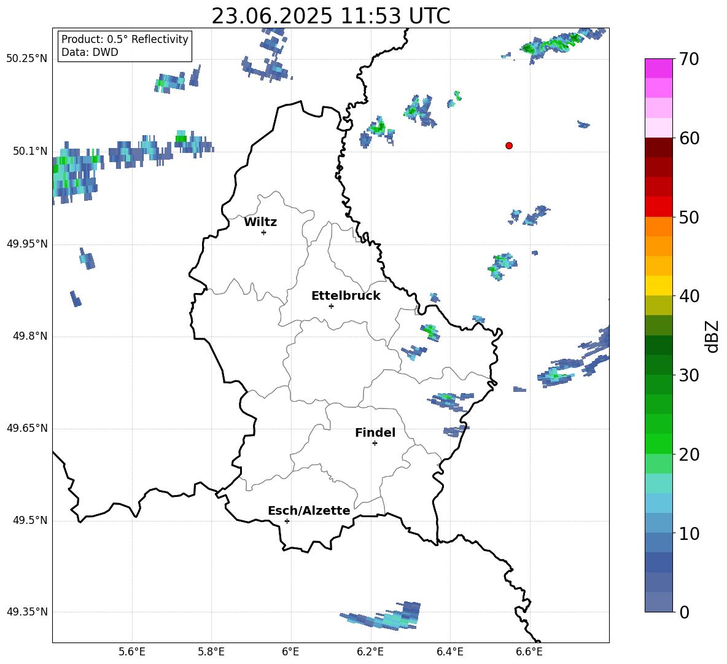Click the 0 tick on the colorbar
The width and height of the screenshot is (727, 664).
point(684,612)
